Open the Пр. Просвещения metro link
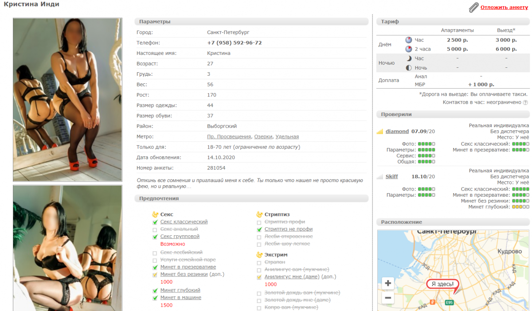The width and height of the screenshot is (532, 311). [x=229, y=137]
